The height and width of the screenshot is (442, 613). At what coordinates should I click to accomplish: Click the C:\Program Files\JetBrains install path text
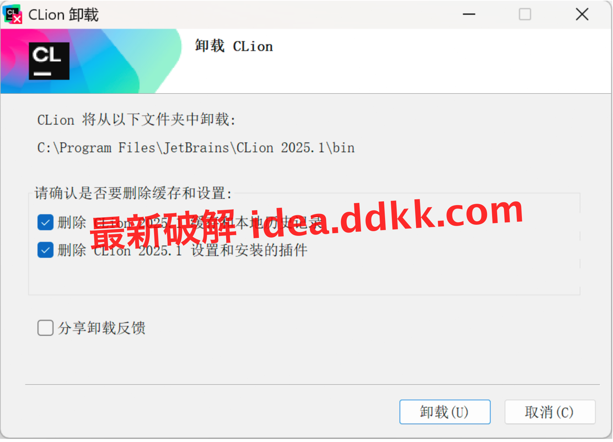tap(196, 148)
